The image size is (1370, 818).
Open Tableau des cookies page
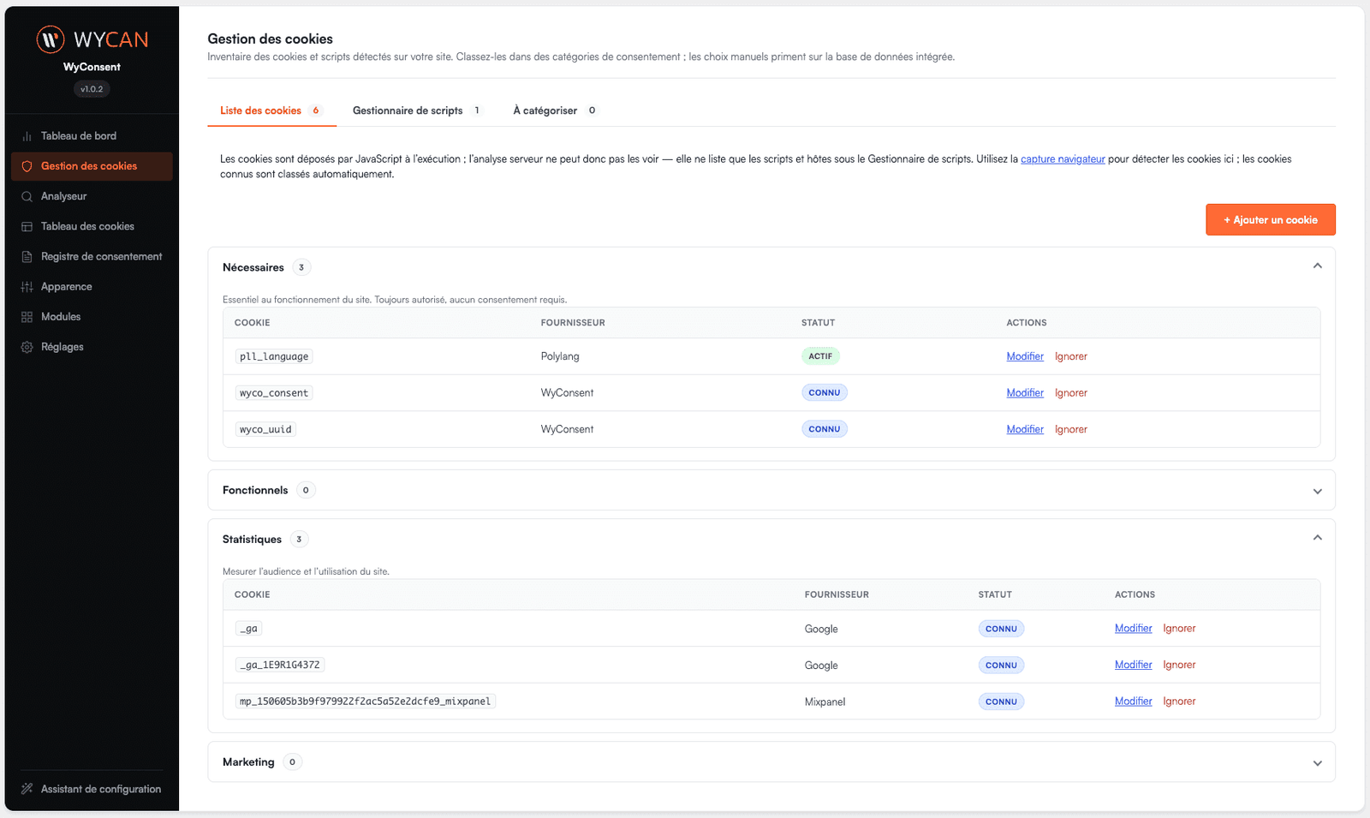(x=87, y=226)
